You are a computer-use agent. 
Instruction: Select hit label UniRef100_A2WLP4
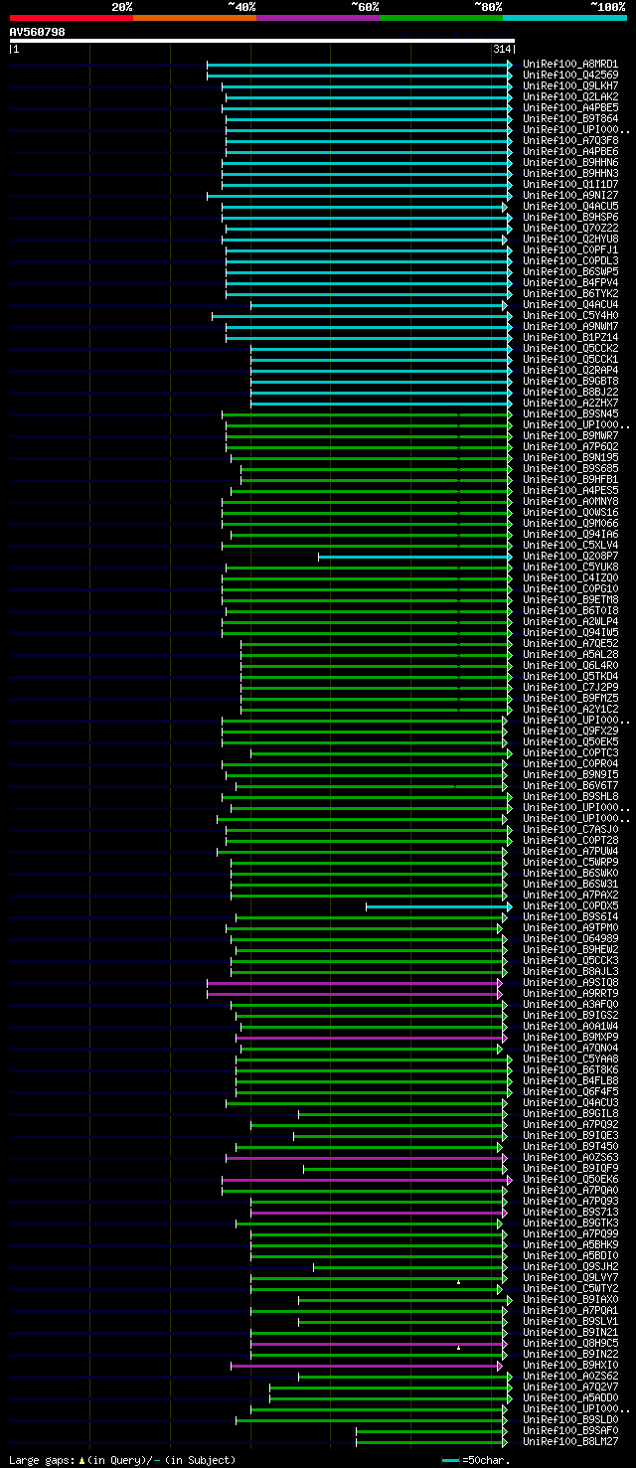[570, 621]
